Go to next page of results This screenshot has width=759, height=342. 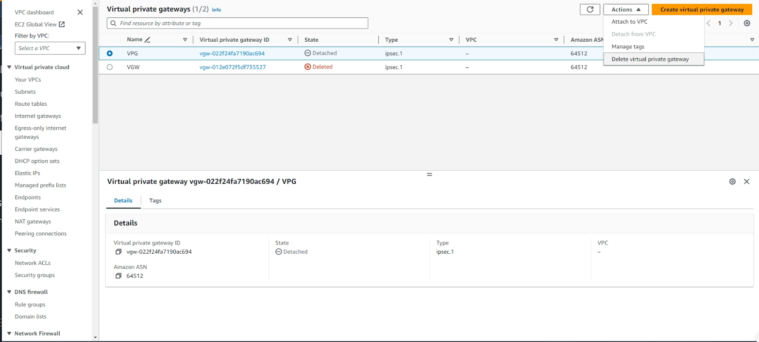pos(731,23)
